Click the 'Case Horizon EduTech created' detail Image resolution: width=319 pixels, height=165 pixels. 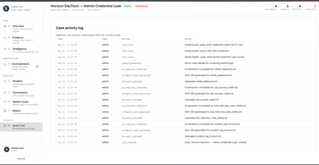(x=215, y=142)
